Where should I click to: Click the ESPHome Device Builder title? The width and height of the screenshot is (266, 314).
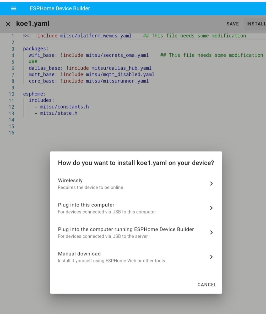[60, 8]
